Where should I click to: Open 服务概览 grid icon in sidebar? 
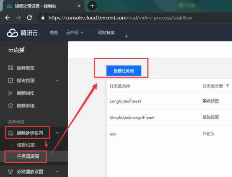pyautogui.click(x=10, y=68)
